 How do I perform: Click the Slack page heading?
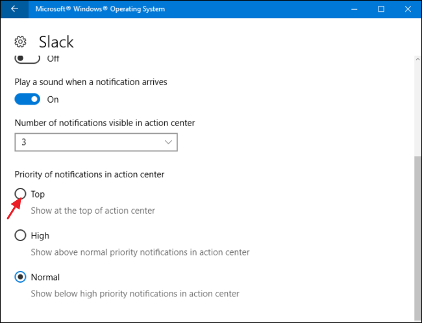[56, 42]
